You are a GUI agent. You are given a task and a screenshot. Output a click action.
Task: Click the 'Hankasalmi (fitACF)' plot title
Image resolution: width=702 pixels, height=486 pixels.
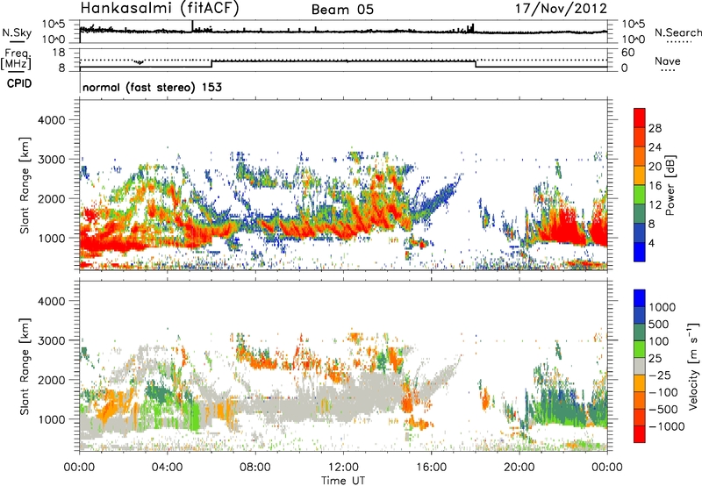pyautogui.click(x=160, y=8)
